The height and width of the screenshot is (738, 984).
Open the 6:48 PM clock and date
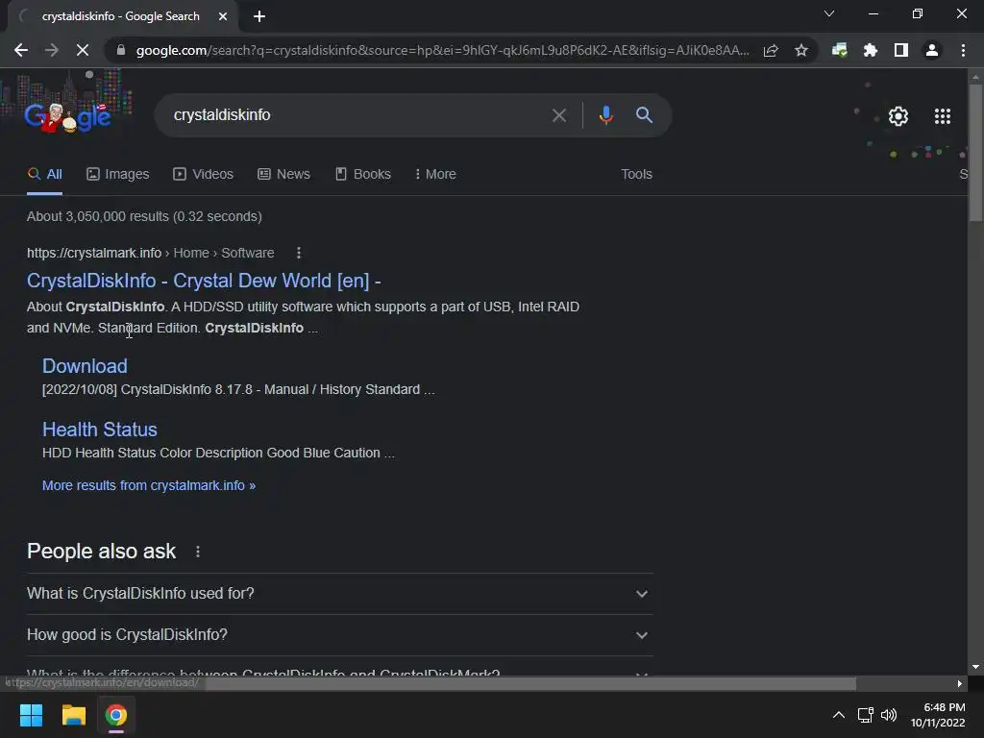[x=938, y=715]
